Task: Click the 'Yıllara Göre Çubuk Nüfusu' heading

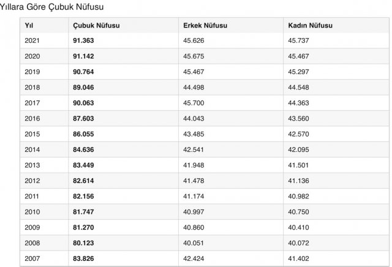Action: [51, 7]
